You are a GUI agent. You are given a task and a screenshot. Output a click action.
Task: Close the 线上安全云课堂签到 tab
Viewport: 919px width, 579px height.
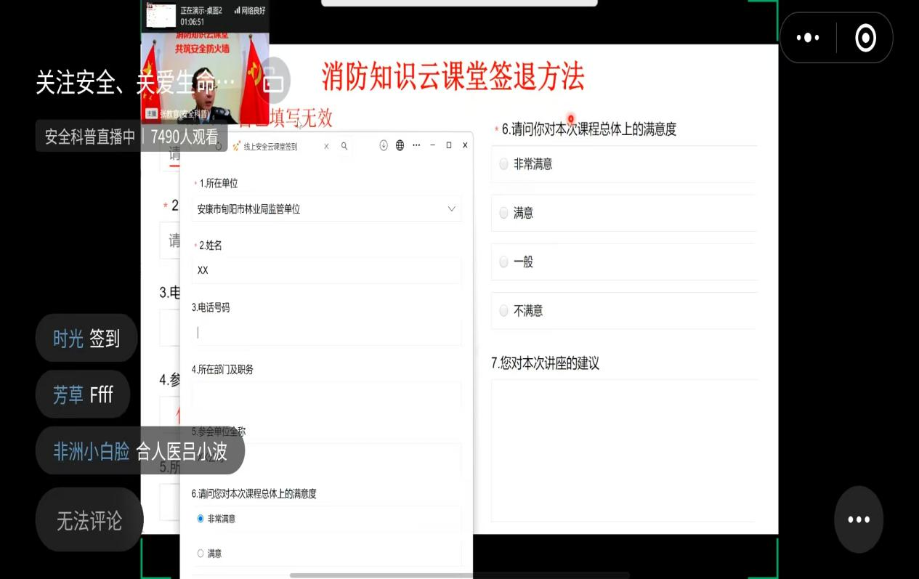[326, 146]
